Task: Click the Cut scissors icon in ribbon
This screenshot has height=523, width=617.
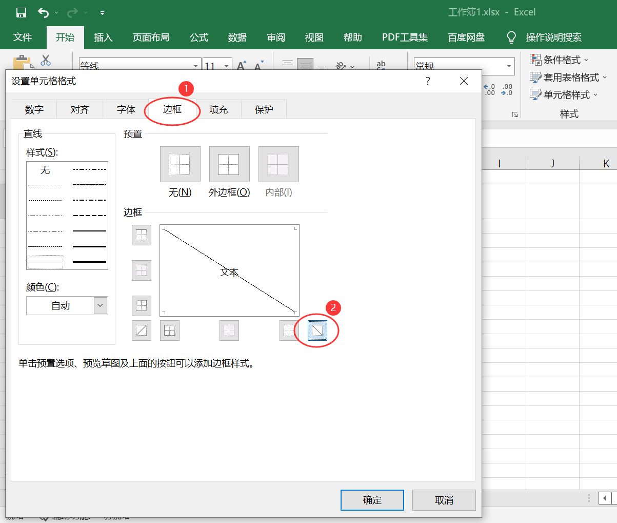Action: point(46,60)
